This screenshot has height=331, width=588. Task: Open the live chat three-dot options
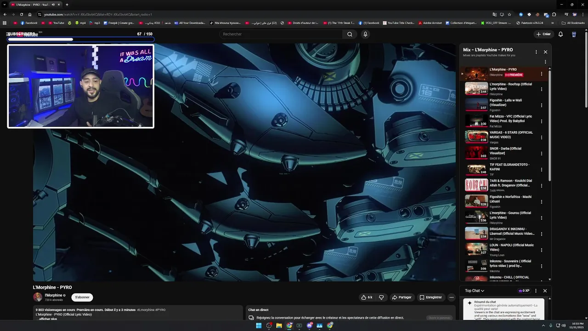coord(536,291)
